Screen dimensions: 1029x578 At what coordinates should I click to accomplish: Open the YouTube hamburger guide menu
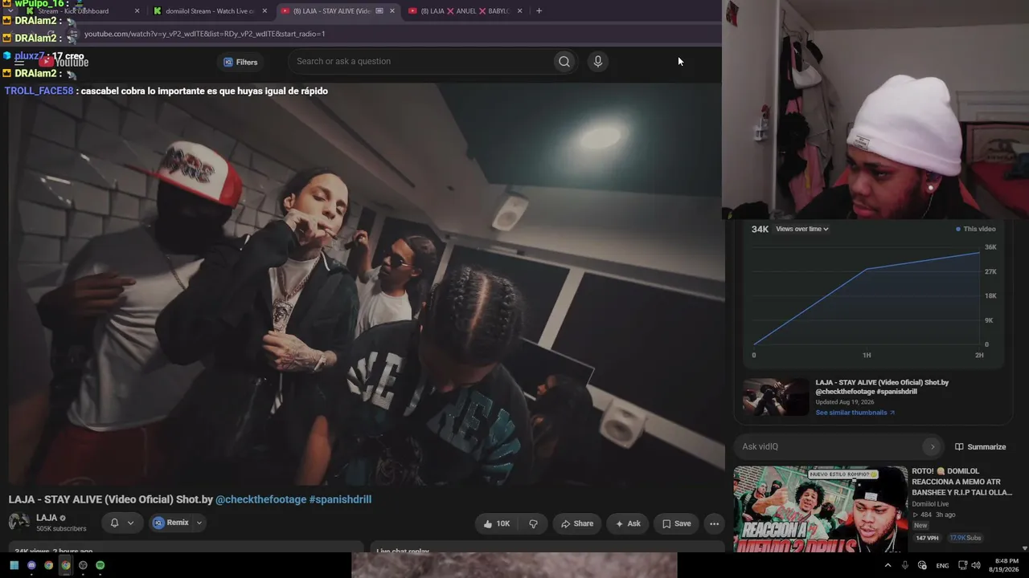pos(19,62)
